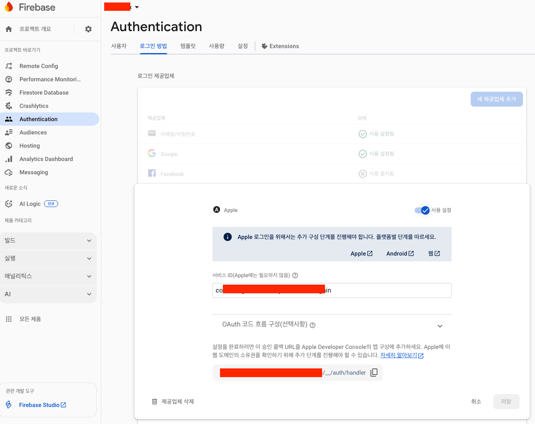This screenshot has height=424, width=535.
Task: Click the 프로젝트 바로가기 heading
Action: point(22,50)
